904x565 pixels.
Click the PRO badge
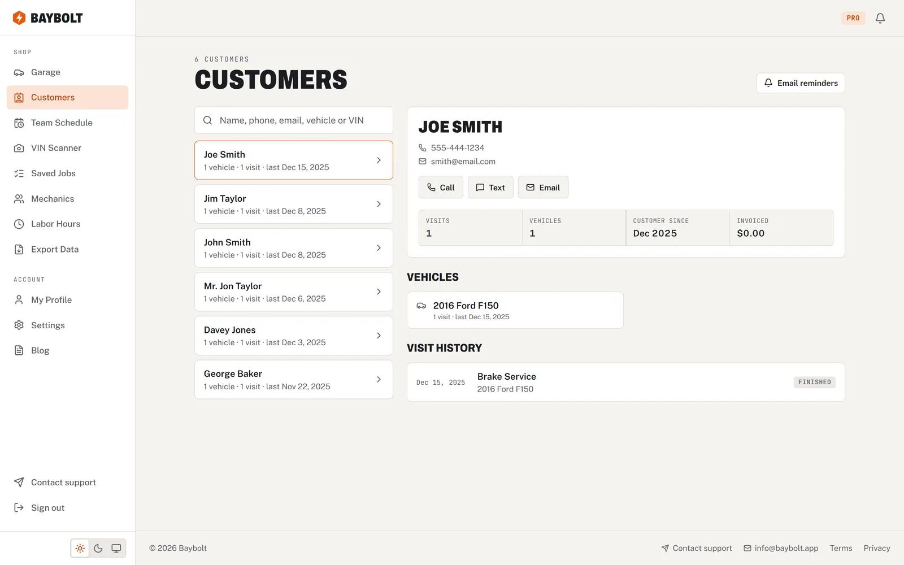pyautogui.click(x=853, y=18)
